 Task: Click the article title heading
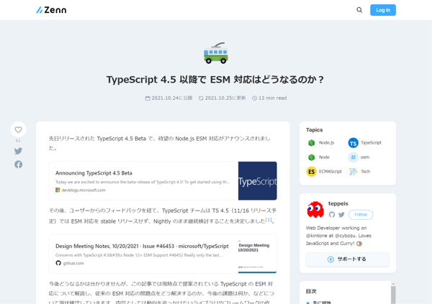point(216,80)
